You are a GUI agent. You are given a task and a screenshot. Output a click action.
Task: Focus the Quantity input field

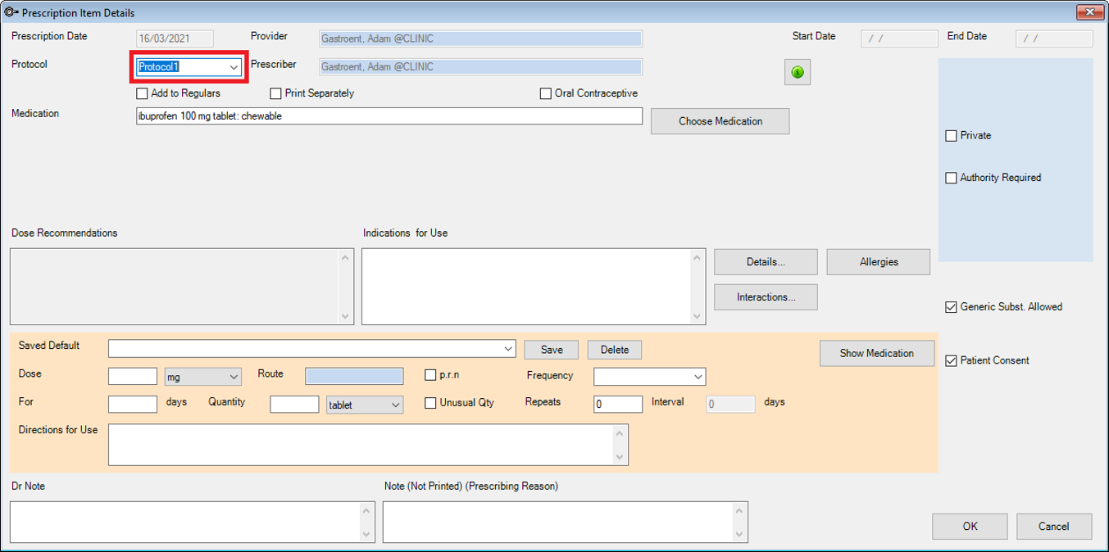click(294, 404)
